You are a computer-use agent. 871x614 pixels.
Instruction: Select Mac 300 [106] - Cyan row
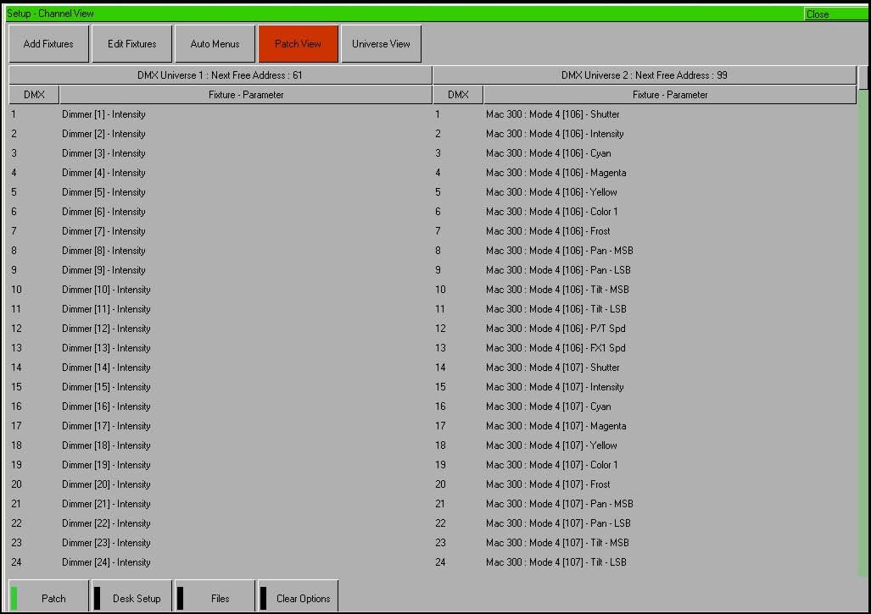click(x=645, y=153)
